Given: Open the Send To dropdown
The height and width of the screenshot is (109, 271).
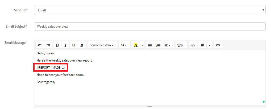Looking at the screenshot, I should 150,10.
